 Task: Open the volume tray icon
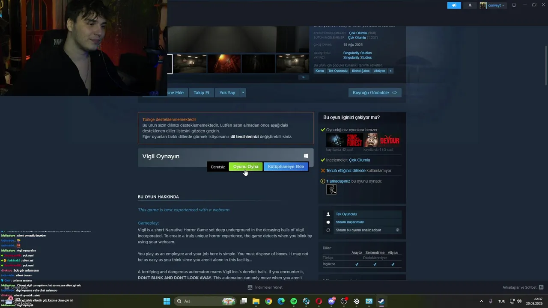tap(519, 301)
